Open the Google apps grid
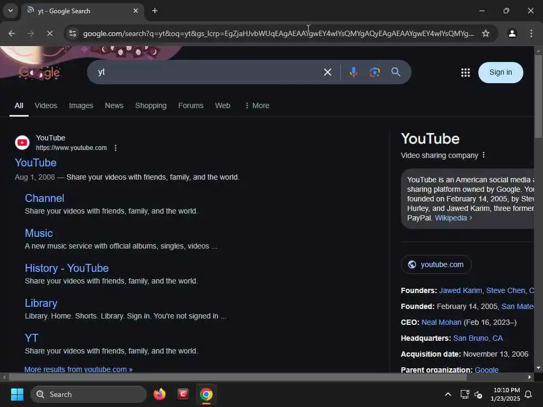This screenshot has height=407, width=543. point(466,72)
